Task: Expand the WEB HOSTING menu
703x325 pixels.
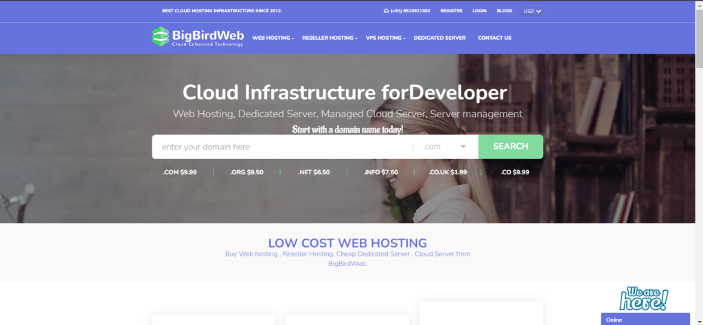Action: click(273, 38)
